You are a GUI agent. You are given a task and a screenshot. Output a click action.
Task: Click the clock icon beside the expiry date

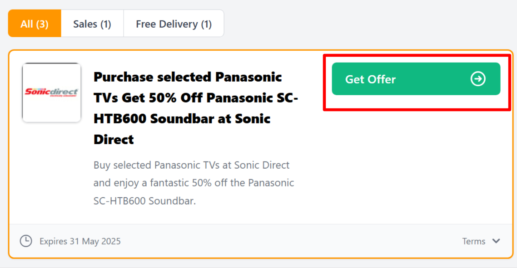pyautogui.click(x=26, y=241)
